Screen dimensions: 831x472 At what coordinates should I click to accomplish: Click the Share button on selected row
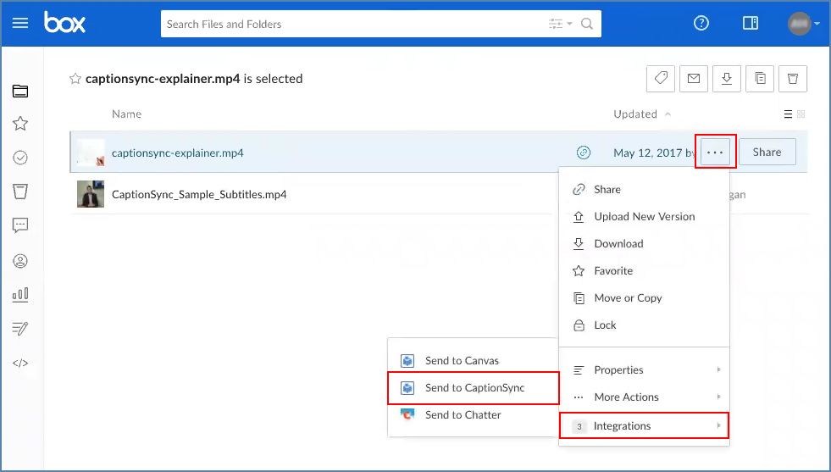767,152
